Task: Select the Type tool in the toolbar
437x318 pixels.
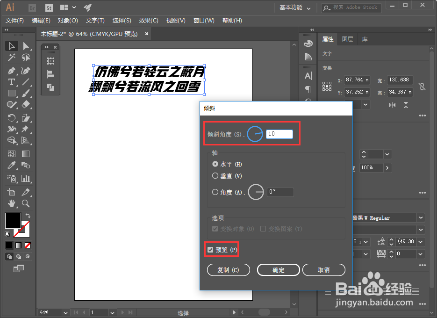Action: [11, 81]
